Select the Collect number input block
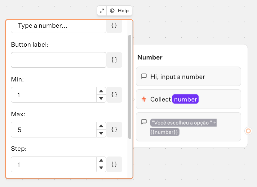The width and height of the screenshot is (257, 187). click(188, 99)
